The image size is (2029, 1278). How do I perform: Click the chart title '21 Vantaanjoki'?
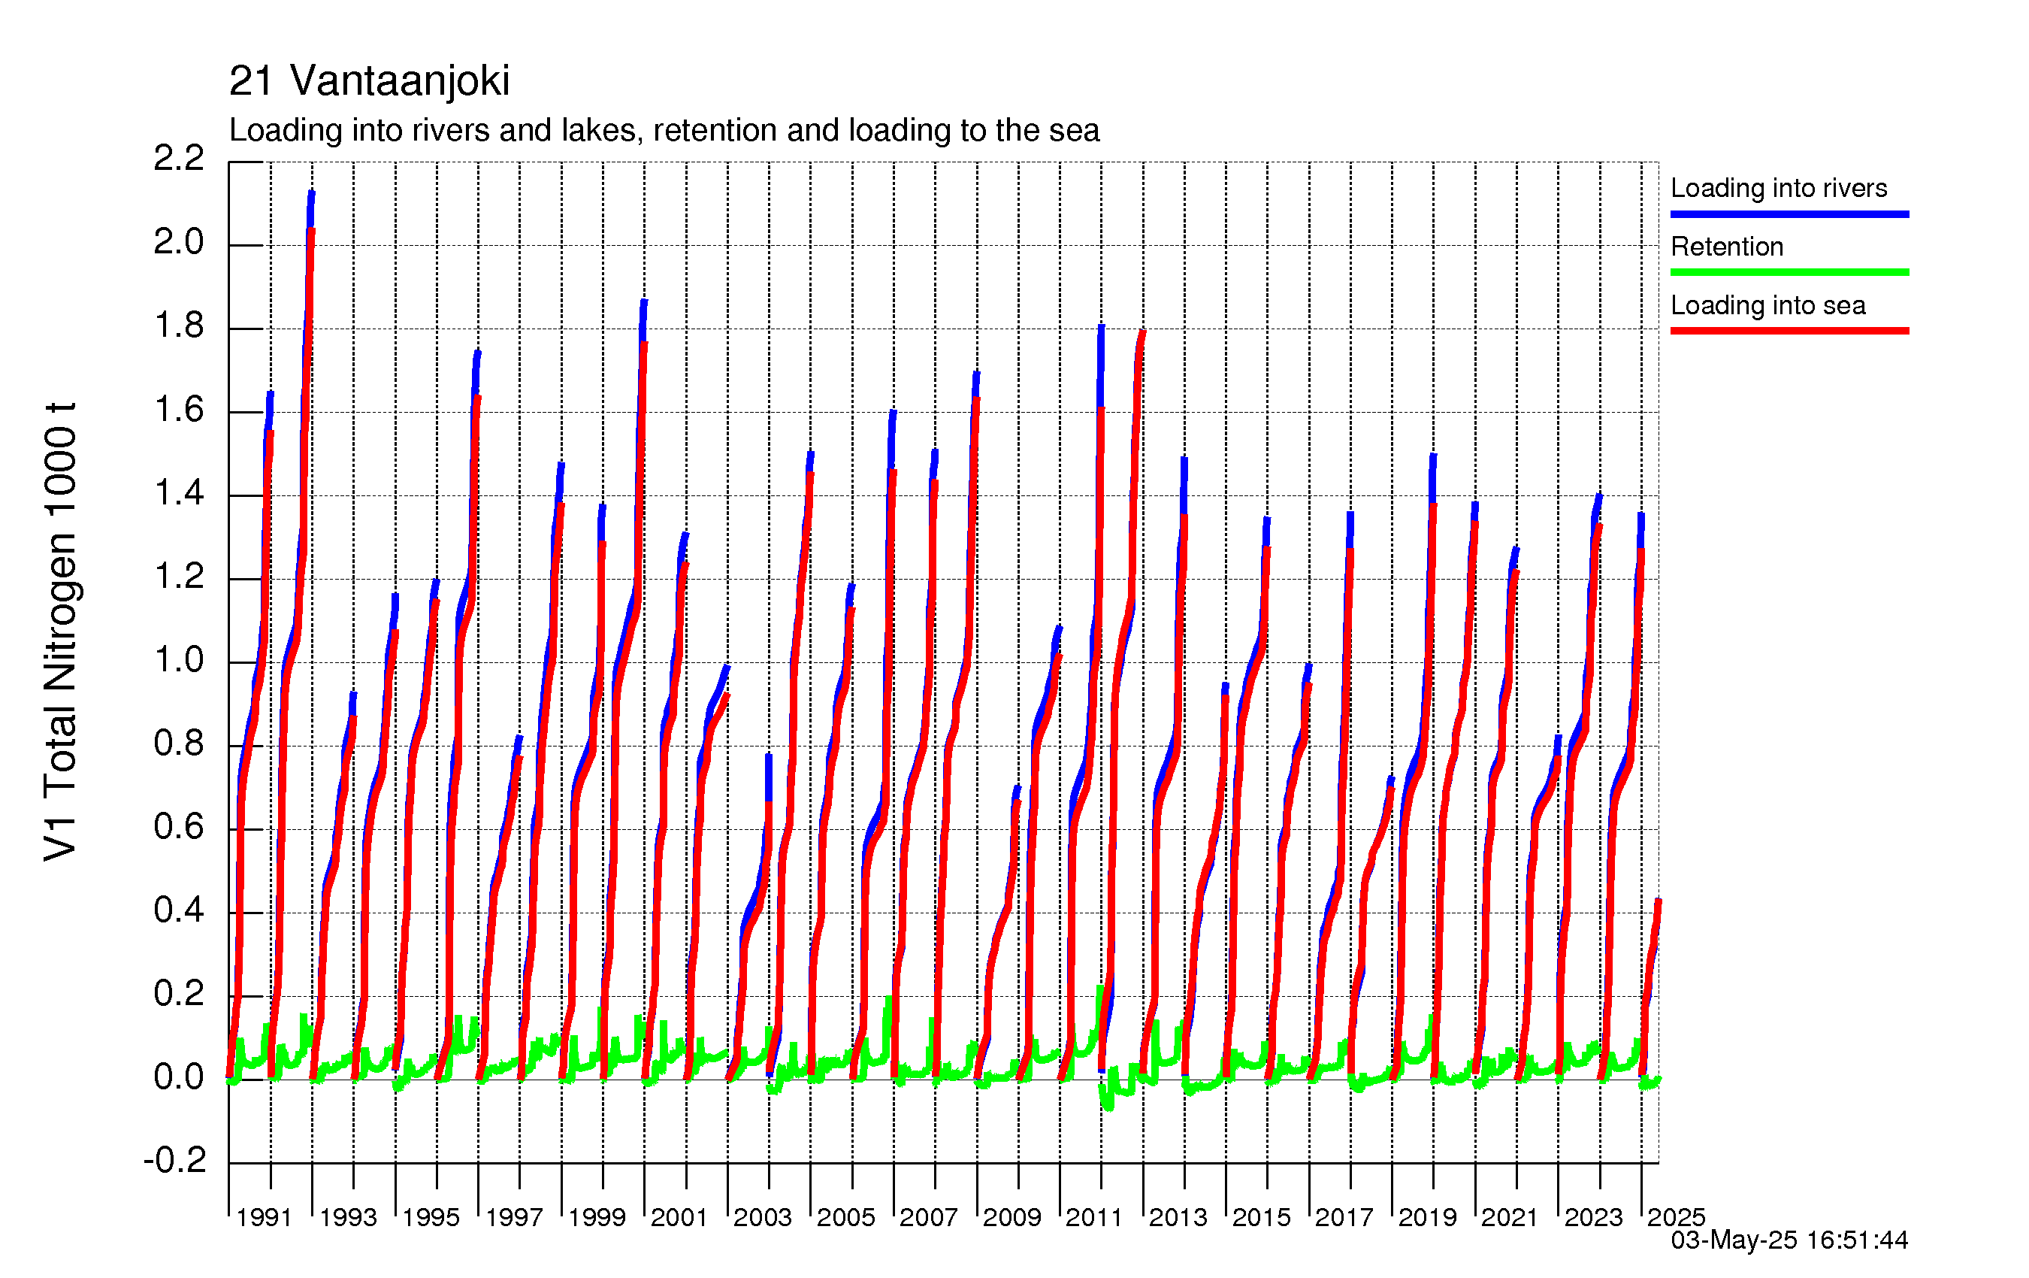(x=369, y=82)
